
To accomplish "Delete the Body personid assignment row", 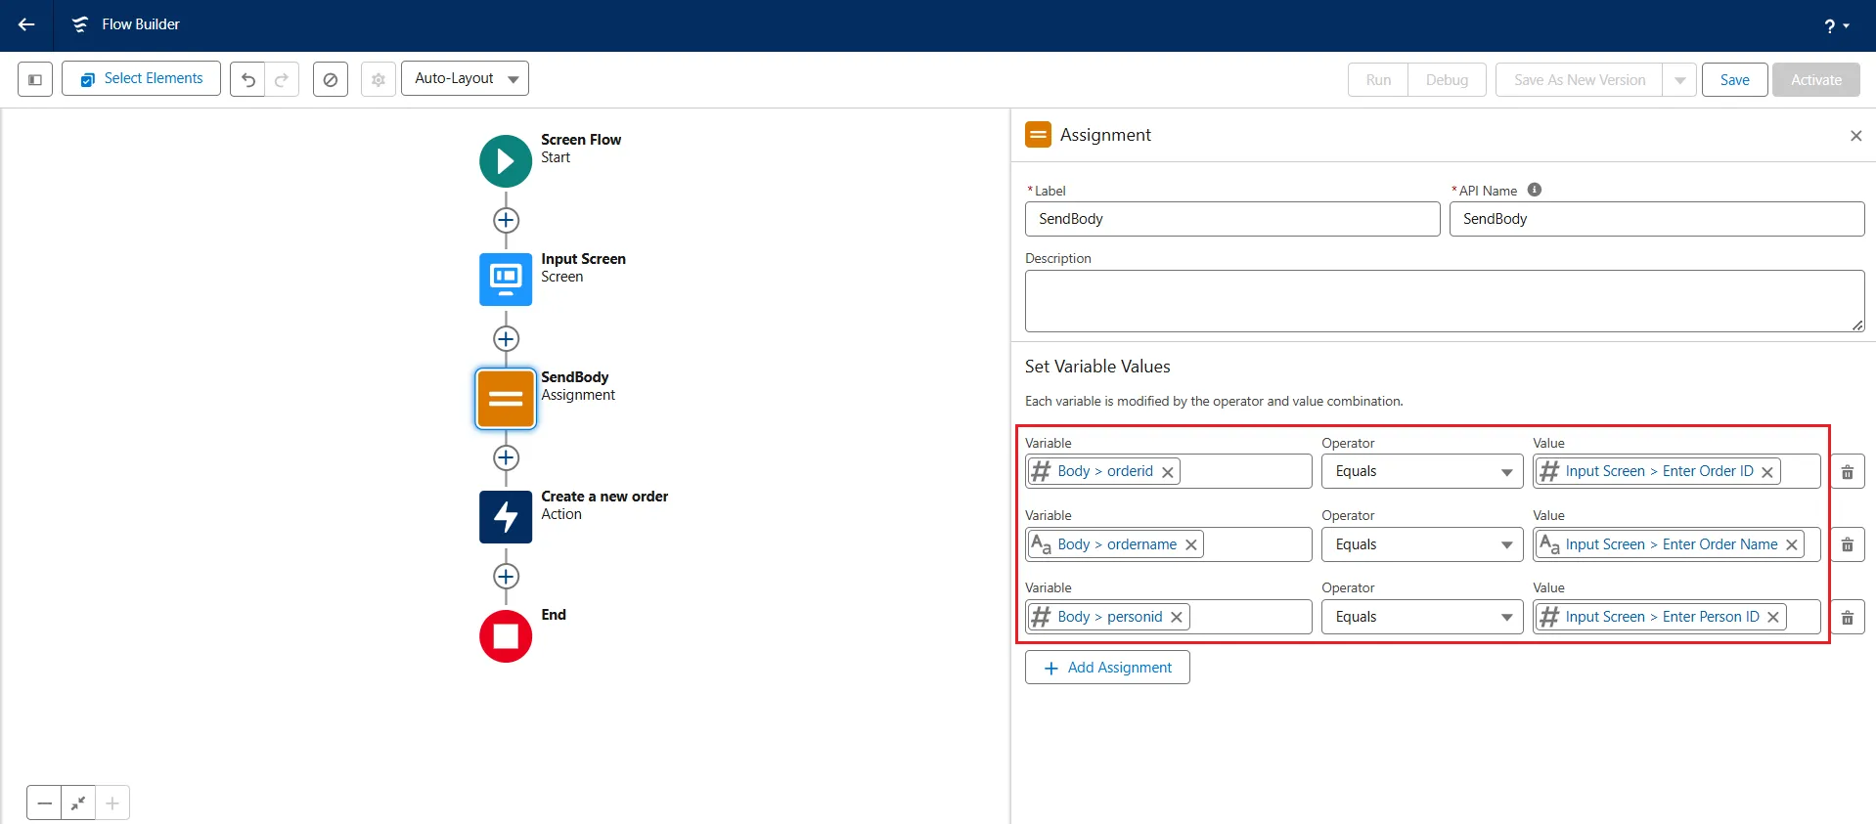I will coord(1847,618).
